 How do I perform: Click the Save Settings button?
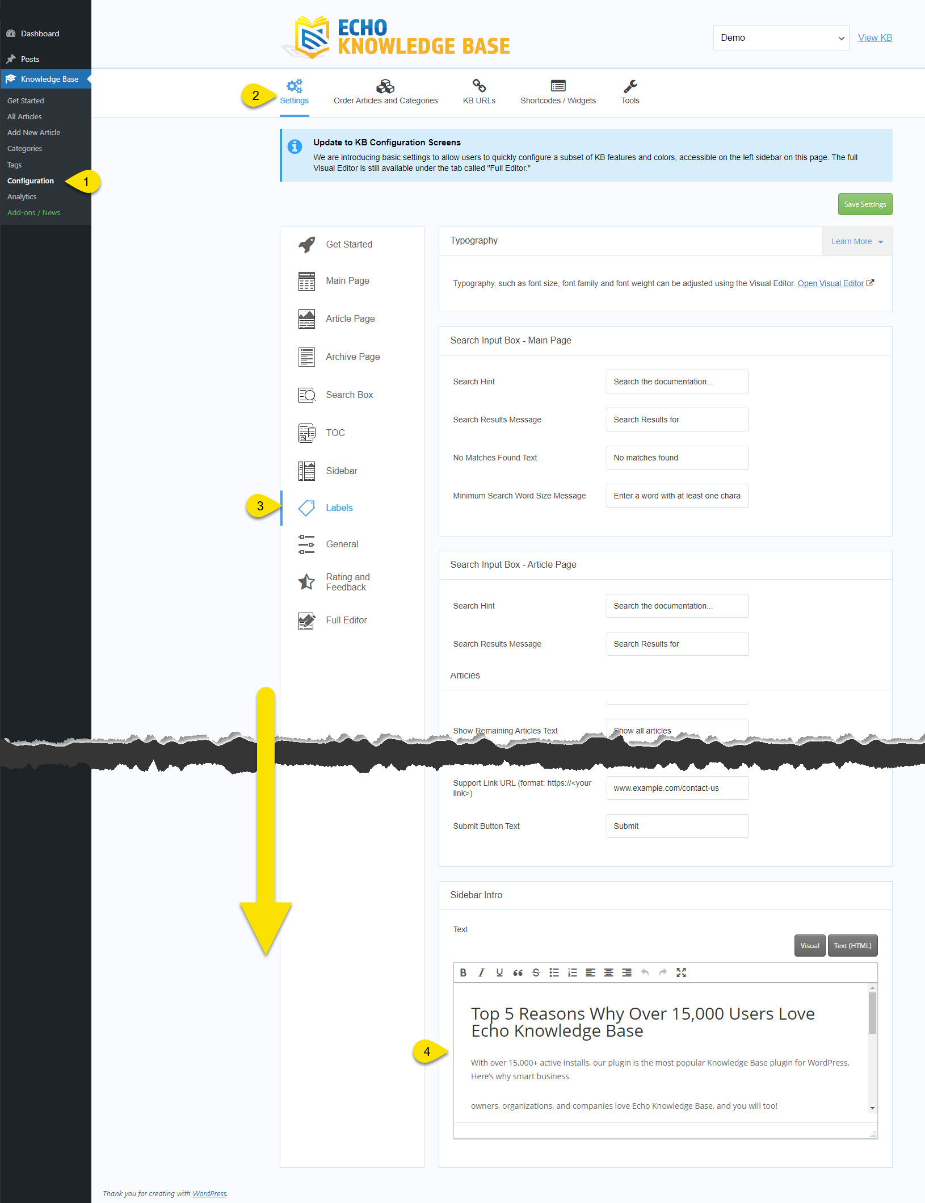(x=865, y=204)
